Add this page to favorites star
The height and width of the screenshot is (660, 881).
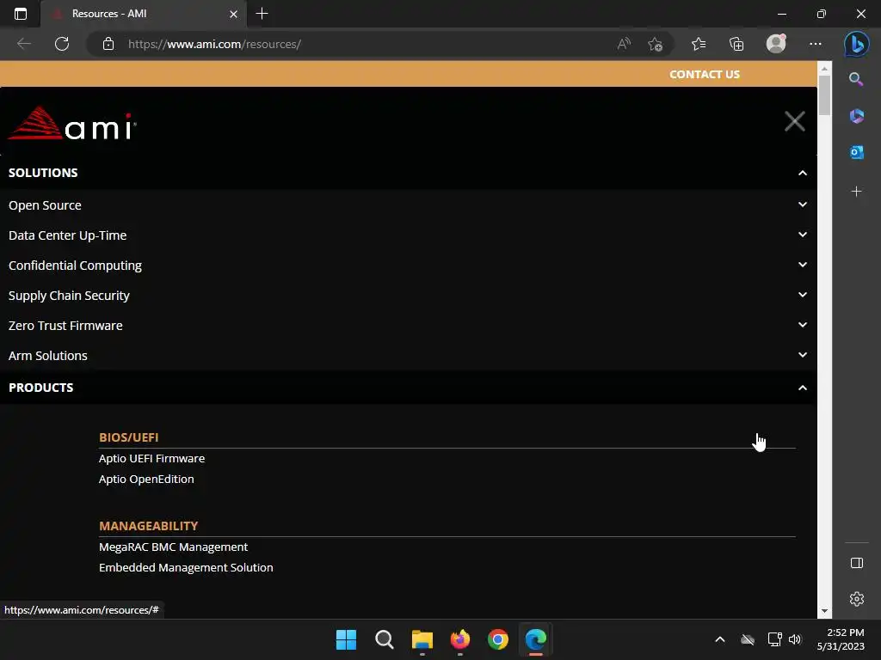pyautogui.click(x=655, y=44)
